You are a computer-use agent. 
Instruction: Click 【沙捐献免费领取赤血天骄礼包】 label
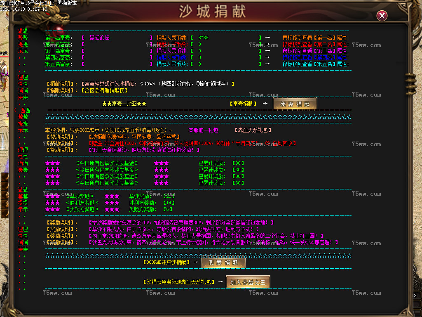point(179,282)
